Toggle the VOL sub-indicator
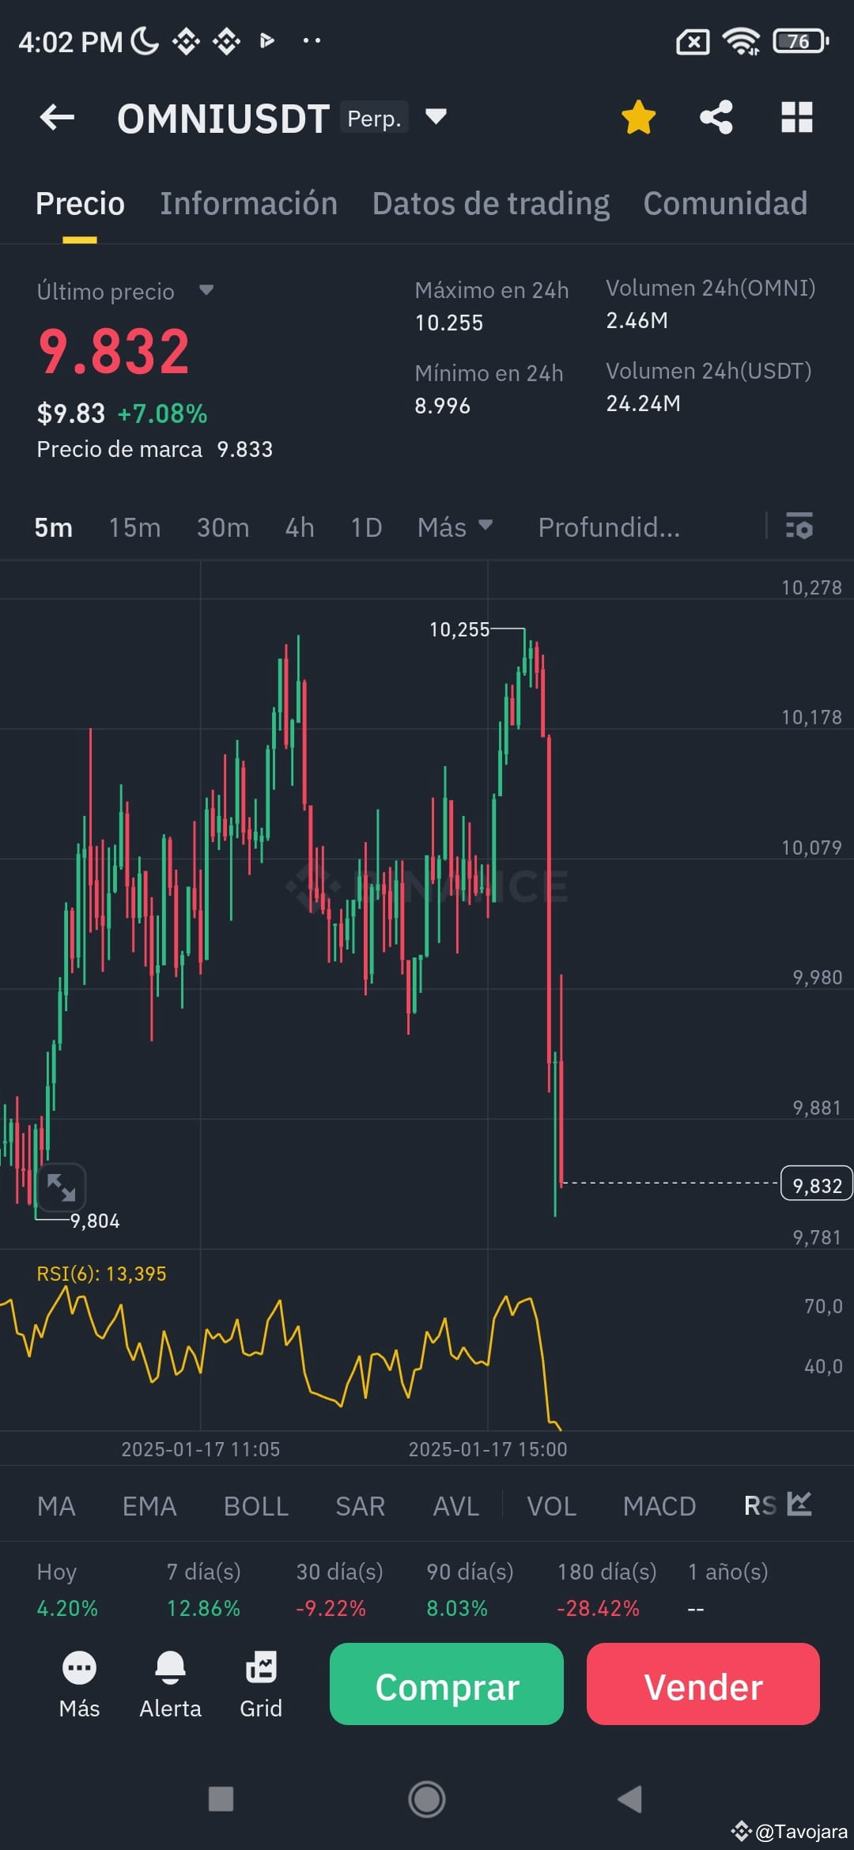The image size is (854, 1850). click(552, 1506)
